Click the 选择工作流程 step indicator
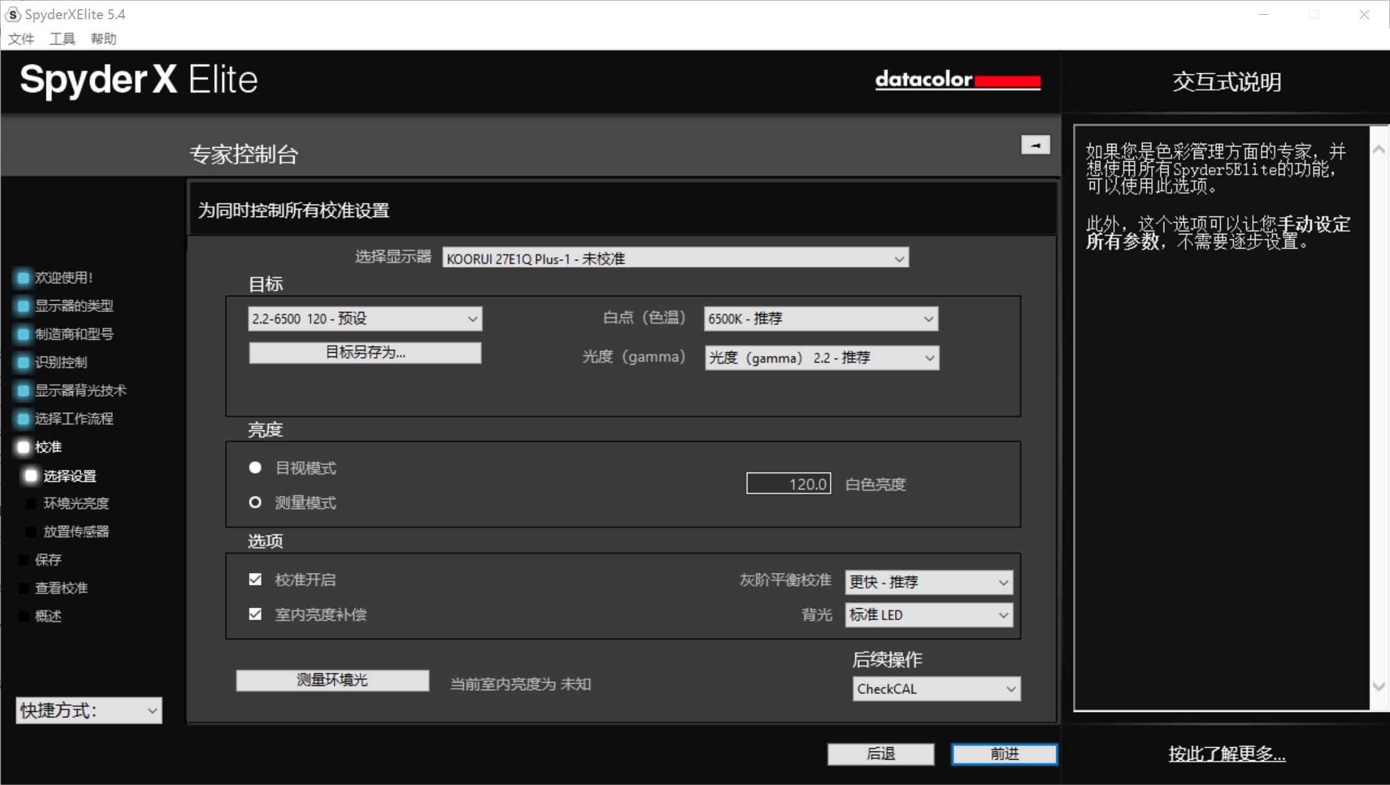This screenshot has height=785, width=1390. pos(23,419)
